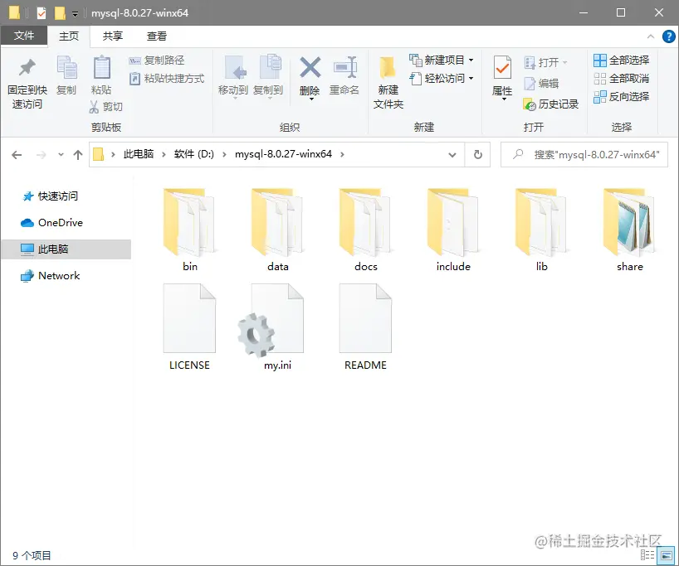The width and height of the screenshot is (679, 566).
Task: Collapse the ribbon with the chevron
Action: tap(651, 36)
